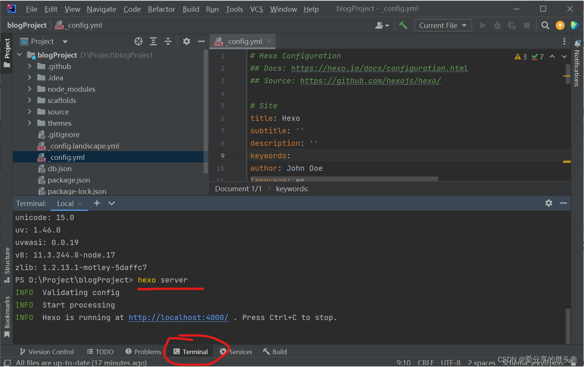Click the Stop square icon
The image size is (584, 367).
[x=526, y=25]
